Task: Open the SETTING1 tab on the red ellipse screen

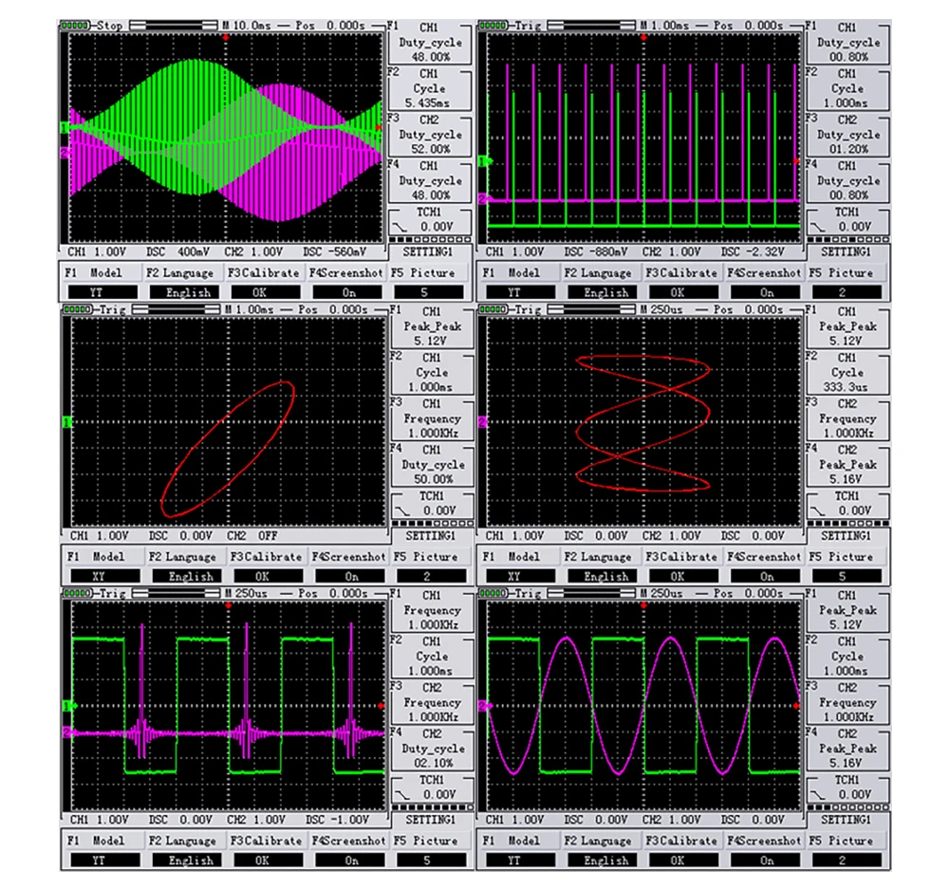Action: [430, 535]
